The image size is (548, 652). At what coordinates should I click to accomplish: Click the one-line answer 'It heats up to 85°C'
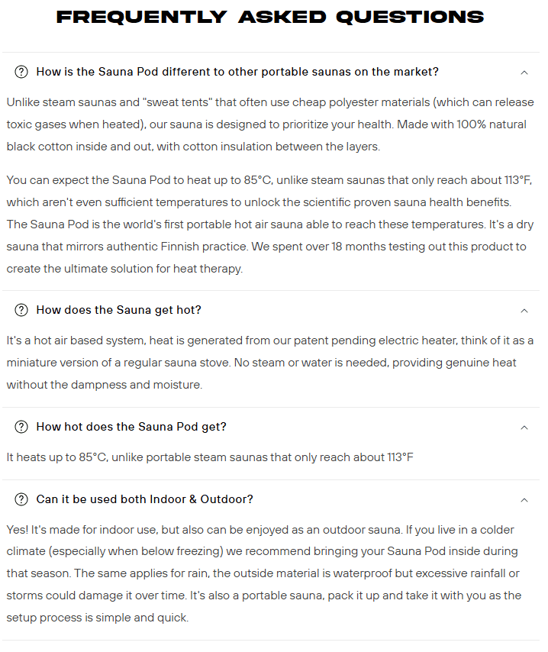(x=210, y=457)
